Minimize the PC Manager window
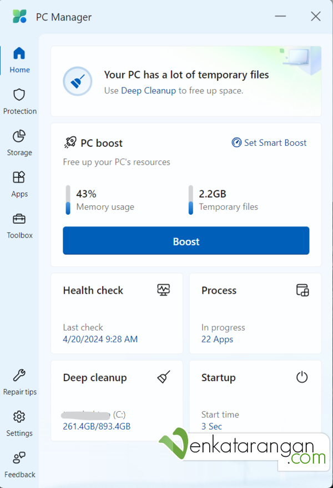The height and width of the screenshot is (488, 333). click(x=280, y=16)
